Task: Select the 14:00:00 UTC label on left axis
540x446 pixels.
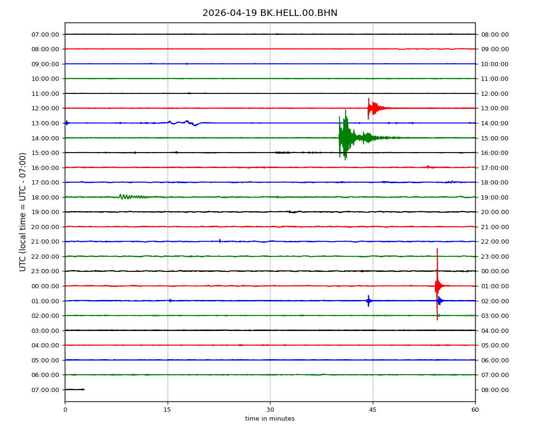Action: click(46, 138)
